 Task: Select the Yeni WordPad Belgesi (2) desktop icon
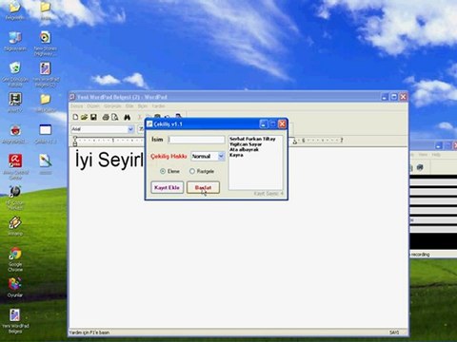click(x=45, y=74)
